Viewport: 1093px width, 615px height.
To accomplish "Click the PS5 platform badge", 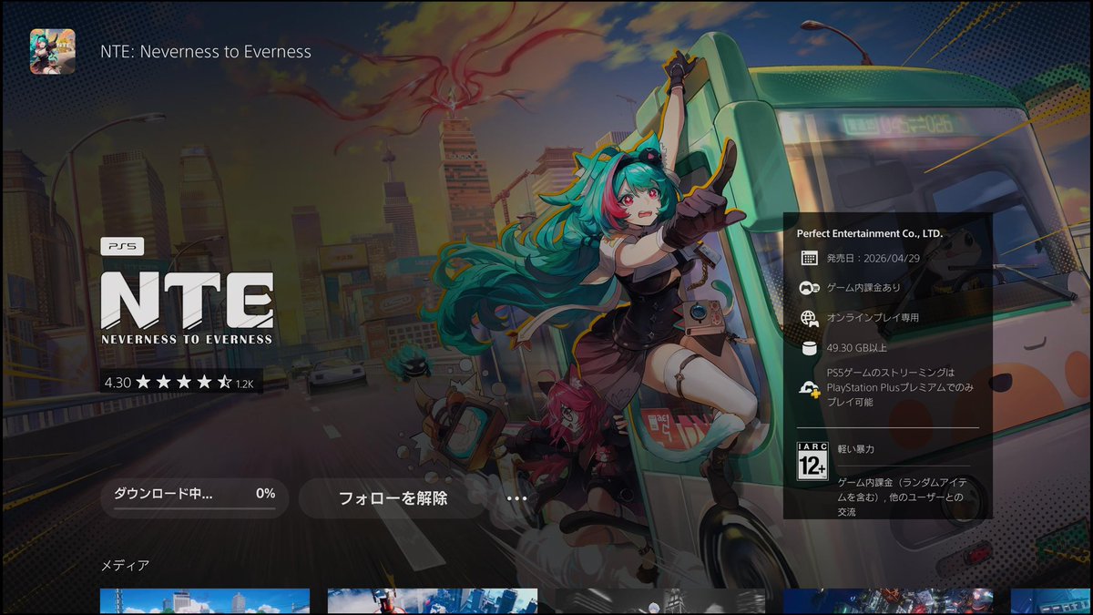I will click(122, 246).
